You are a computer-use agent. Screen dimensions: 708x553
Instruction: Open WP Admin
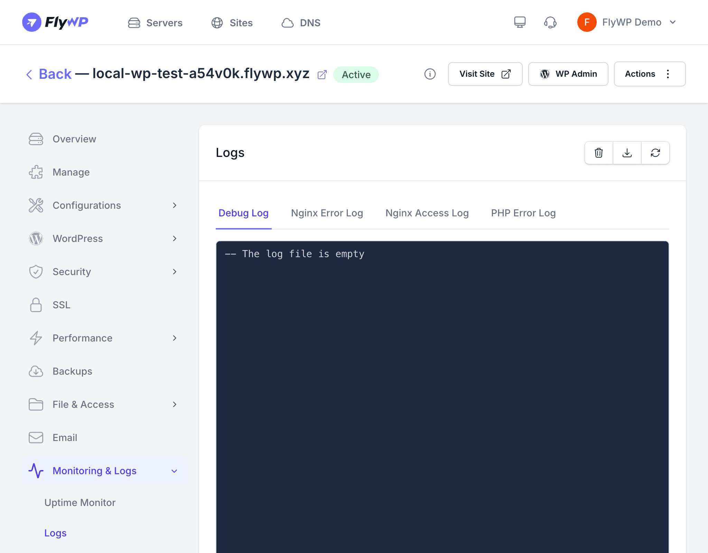point(568,74)
